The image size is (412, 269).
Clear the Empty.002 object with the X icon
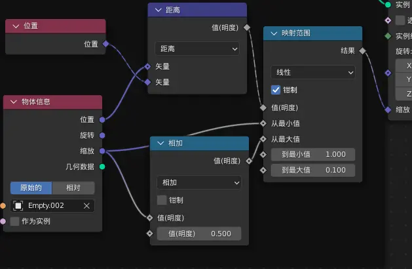[x=86, y=205]
